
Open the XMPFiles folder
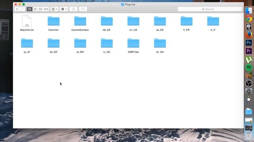[133, 43]
